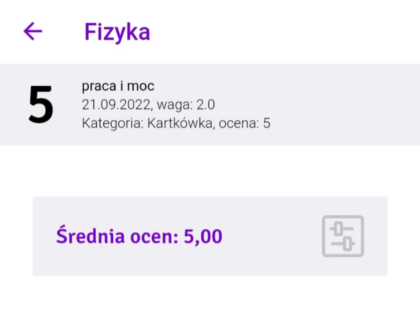Open the average settings sliders icon
The width and height of the screenshot is (420, 335).
click(343, 236)
